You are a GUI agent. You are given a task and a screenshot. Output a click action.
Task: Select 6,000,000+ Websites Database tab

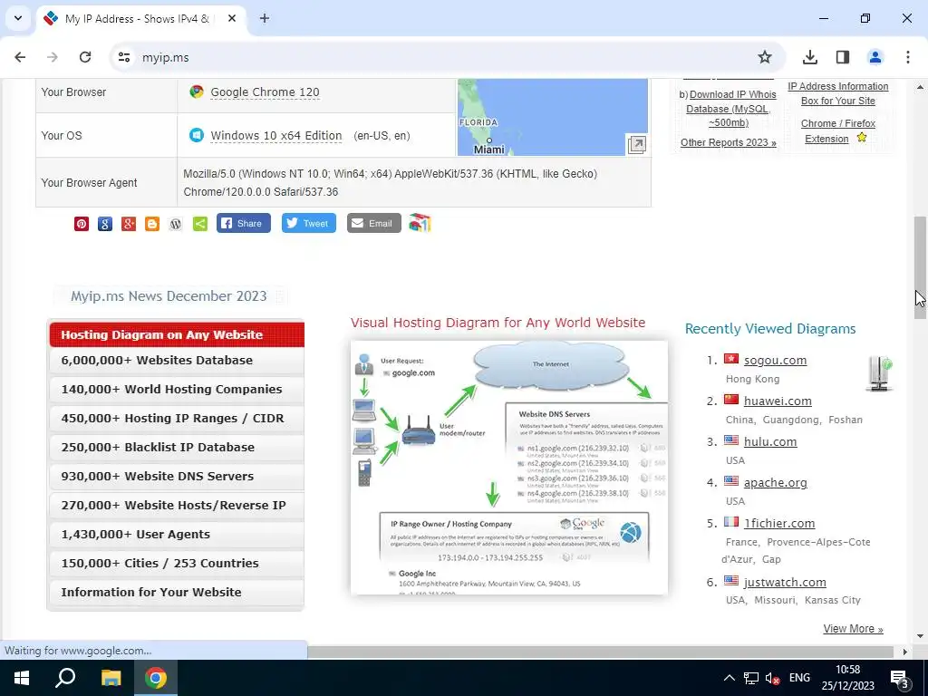177,361
